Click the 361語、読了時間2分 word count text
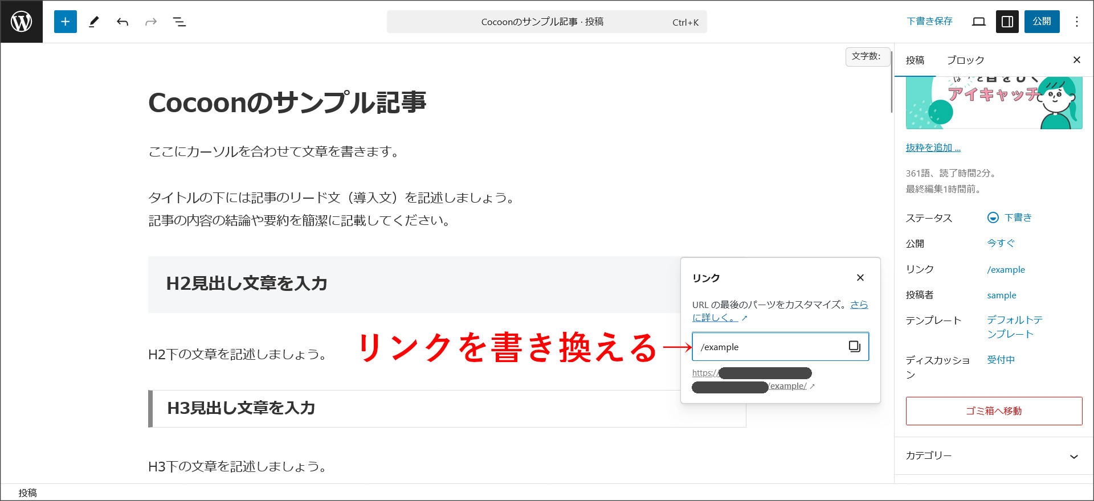This screenshot has width=1094, height=501. point(951,173)
